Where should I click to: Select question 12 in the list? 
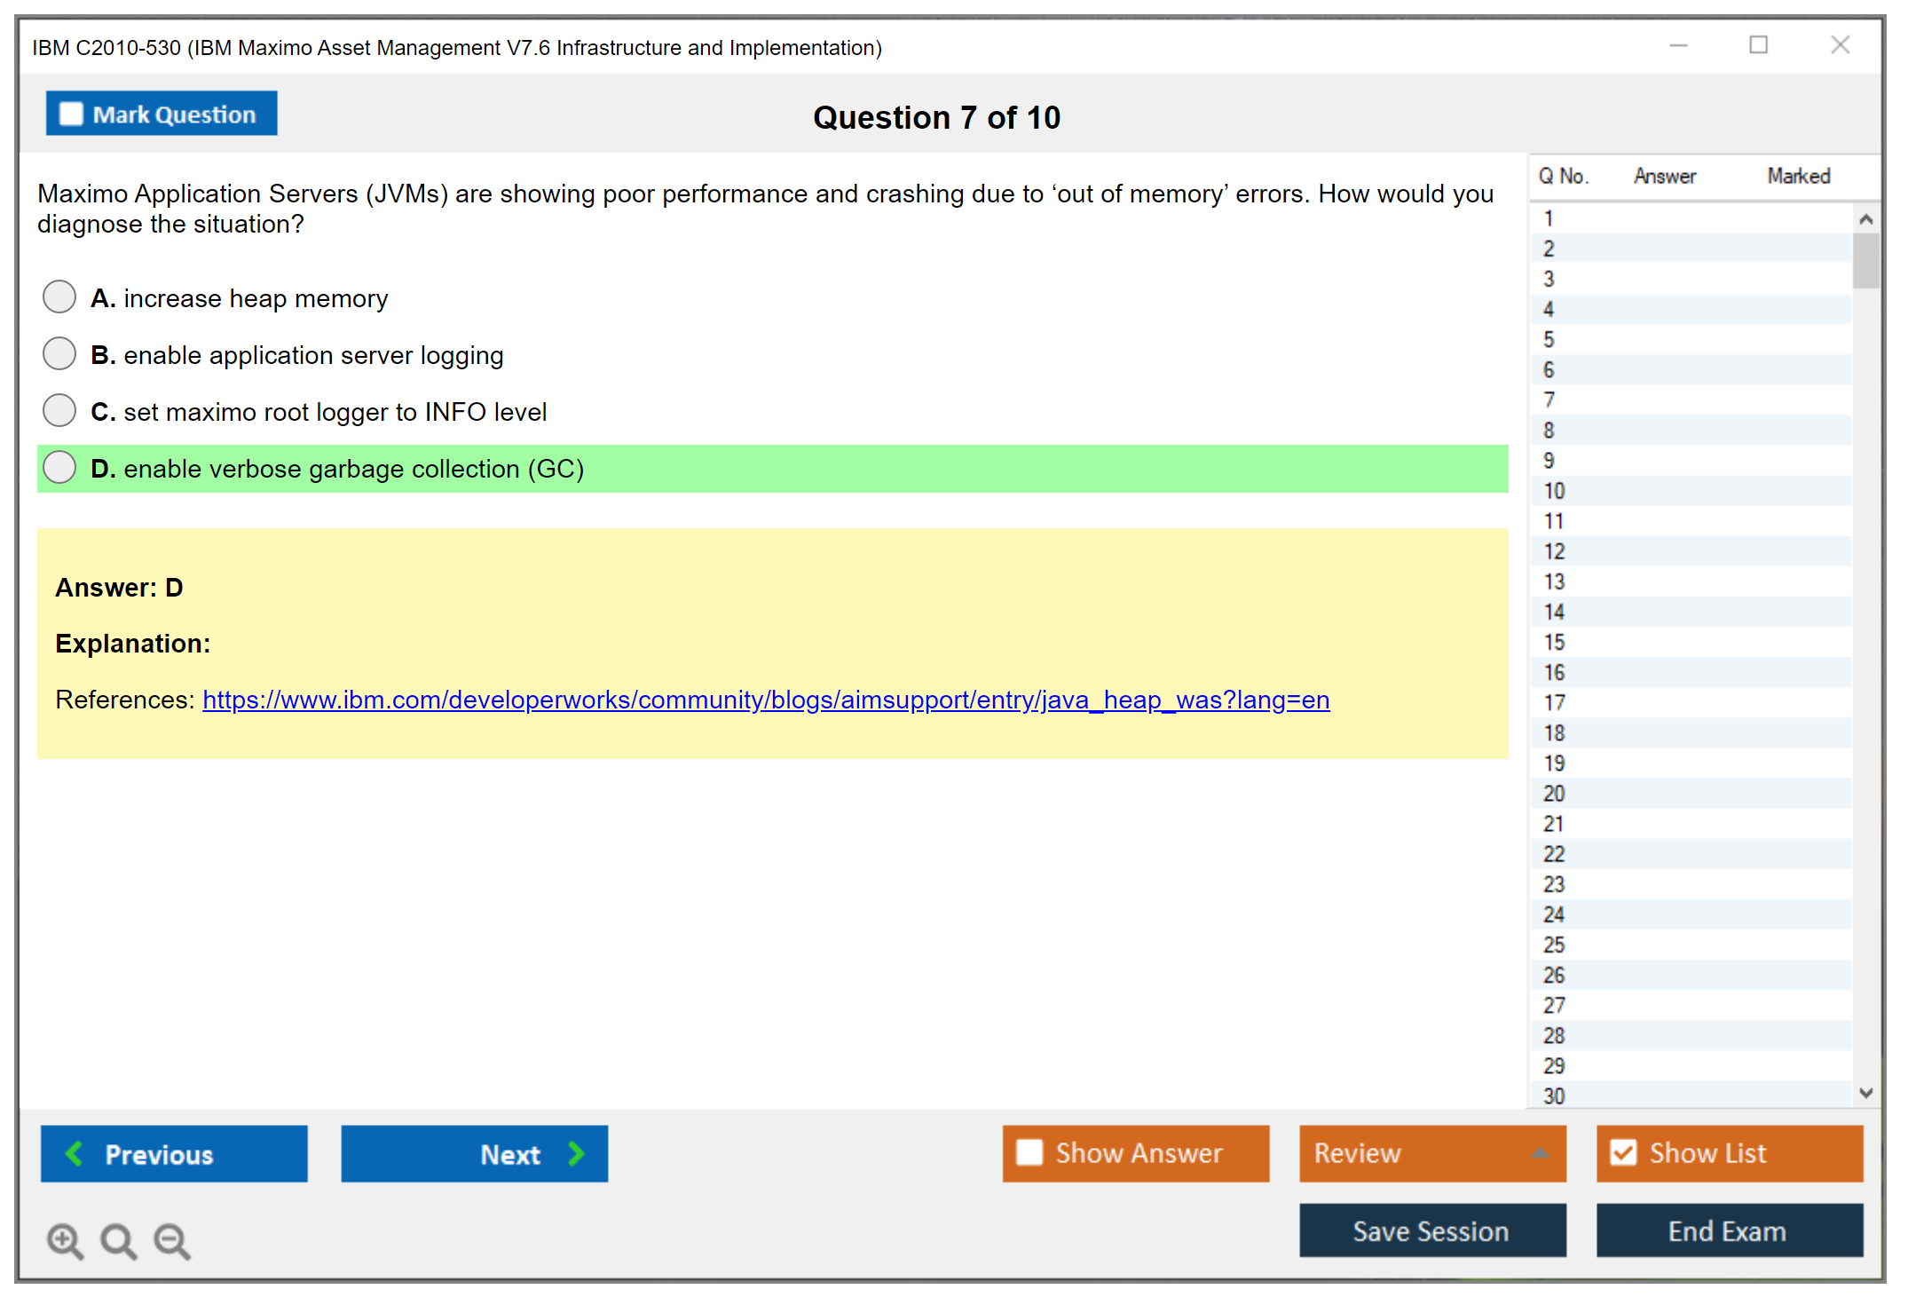tap(1554, 551)
